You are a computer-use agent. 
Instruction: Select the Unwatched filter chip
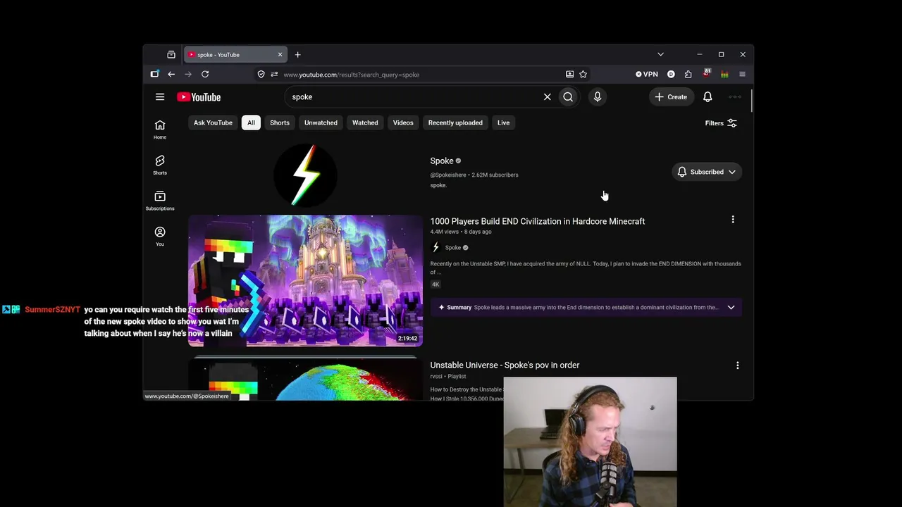click(321, 123)
